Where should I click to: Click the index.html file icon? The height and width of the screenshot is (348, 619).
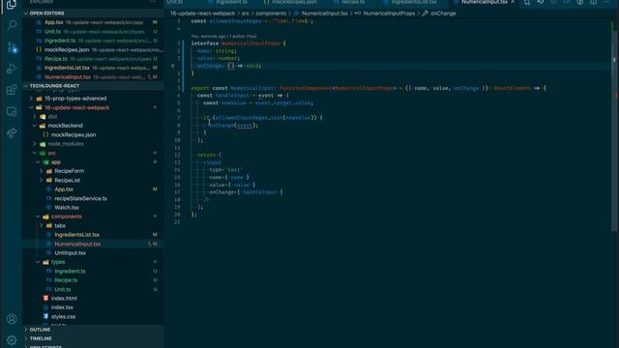coord(45,299)
